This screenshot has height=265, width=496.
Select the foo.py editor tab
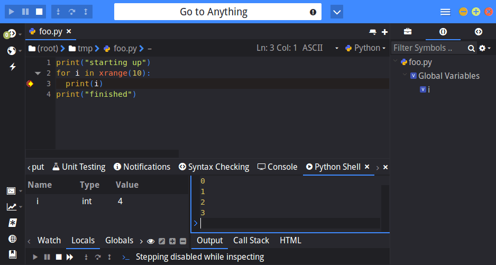50,32
